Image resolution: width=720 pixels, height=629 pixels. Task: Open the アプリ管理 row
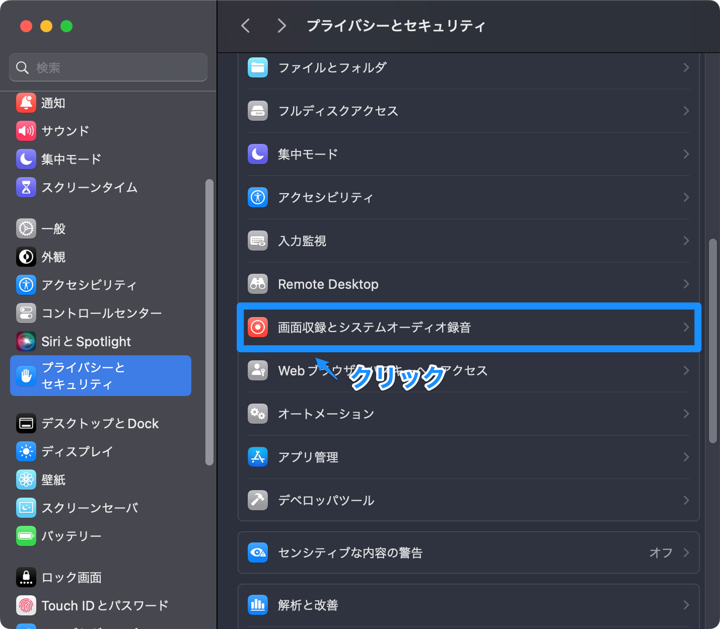pyautogui.click(x=469, y=457)
